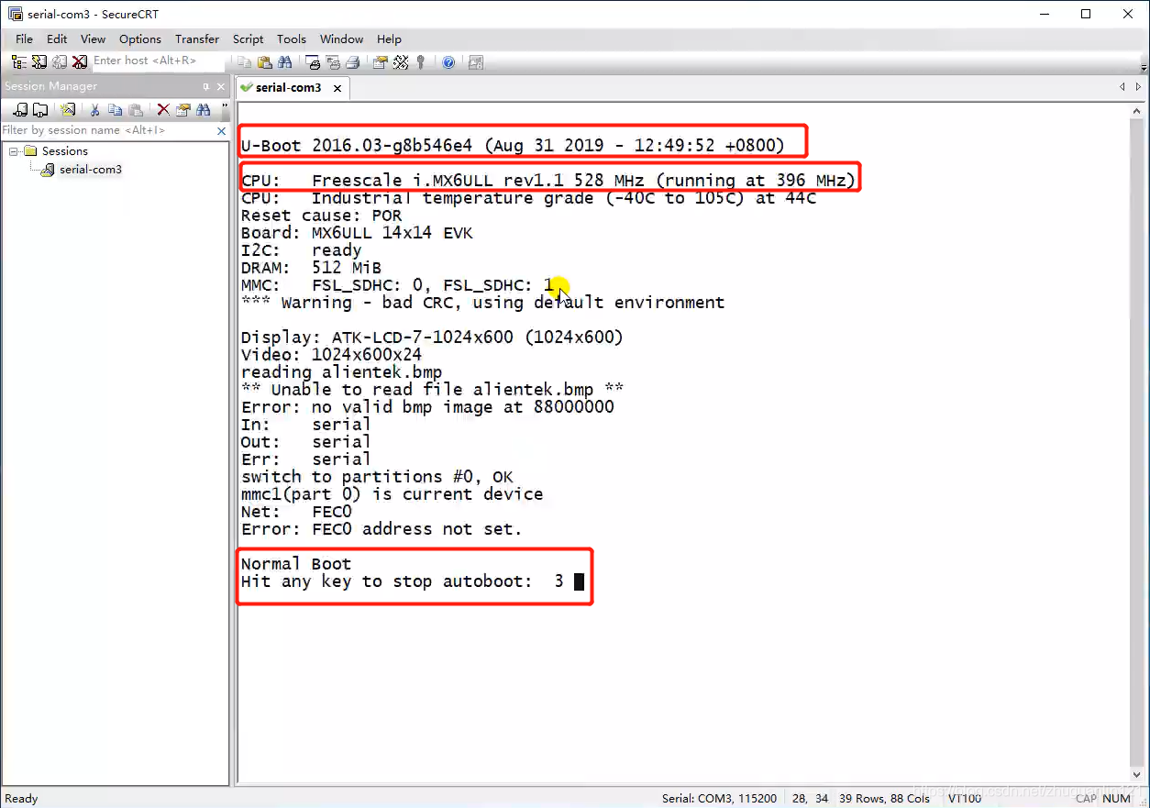1150x808 pixels.
Task: Open the Session Manager toolbar icon
Action: click(19, 62)
